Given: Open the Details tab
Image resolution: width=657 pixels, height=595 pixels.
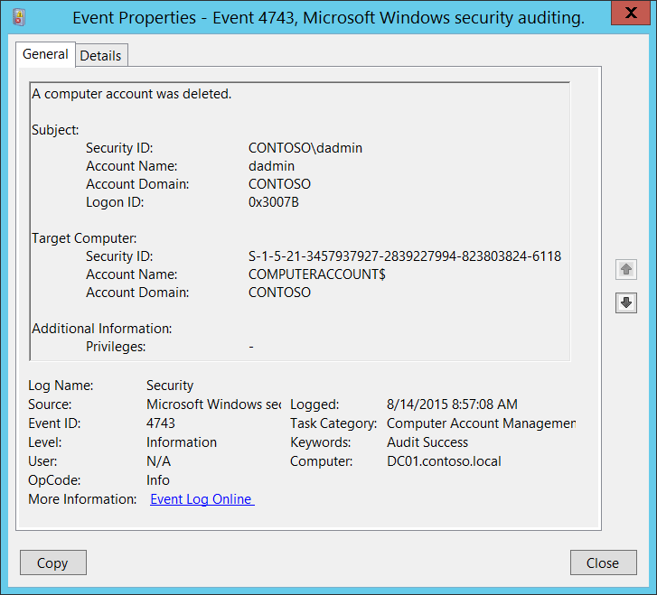Looking at the screenshot, I should [x=100, y=55].
